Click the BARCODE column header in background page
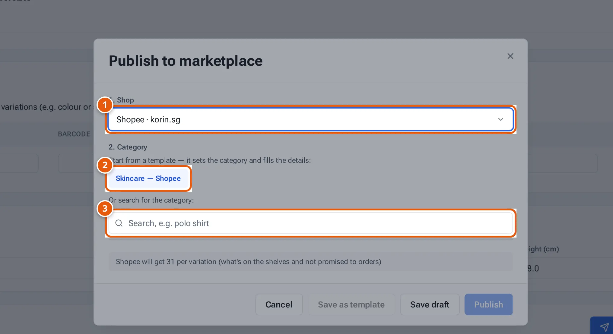The height and width of the screenshot is (334, 613). (x=74, y=134)
